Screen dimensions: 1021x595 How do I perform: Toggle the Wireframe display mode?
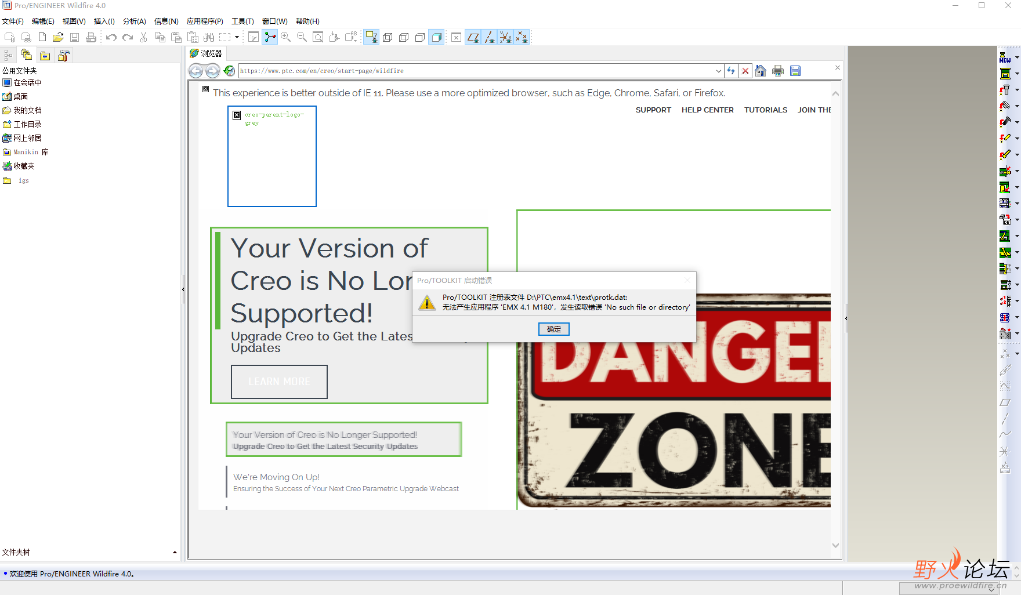tap(388, 37)
